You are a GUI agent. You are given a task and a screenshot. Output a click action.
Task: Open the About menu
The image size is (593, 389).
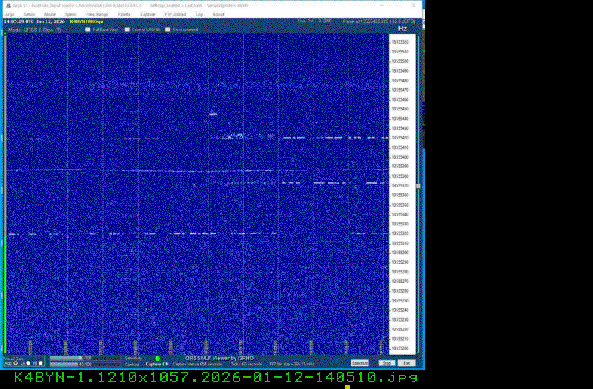point(219,14)
